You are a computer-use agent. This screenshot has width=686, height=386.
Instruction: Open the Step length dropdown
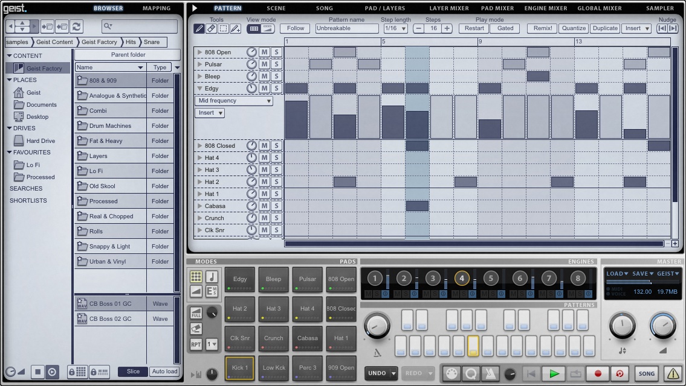point(395,28)
